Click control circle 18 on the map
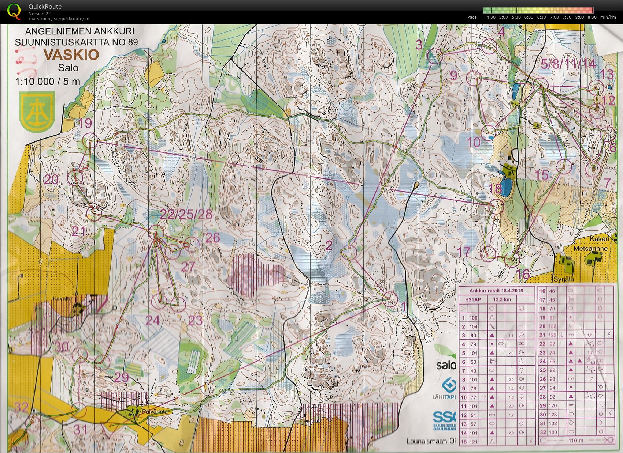Viewport: 623px width, 453px height. (x=496, y=207)
